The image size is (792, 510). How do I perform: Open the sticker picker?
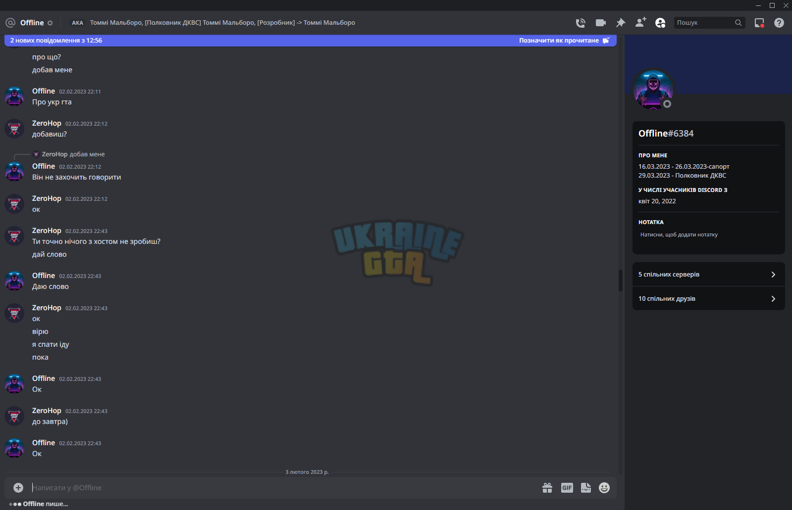(586, 488)
